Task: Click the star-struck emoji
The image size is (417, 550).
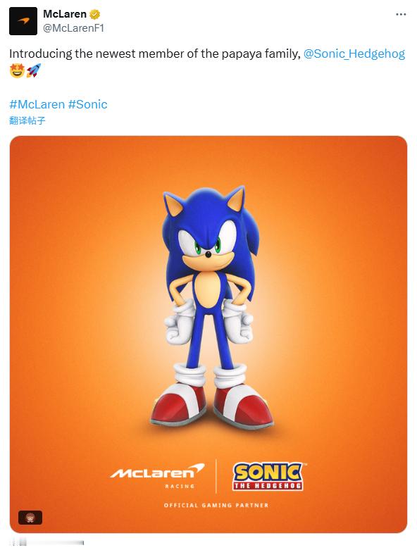Action: tap(17, 70)
